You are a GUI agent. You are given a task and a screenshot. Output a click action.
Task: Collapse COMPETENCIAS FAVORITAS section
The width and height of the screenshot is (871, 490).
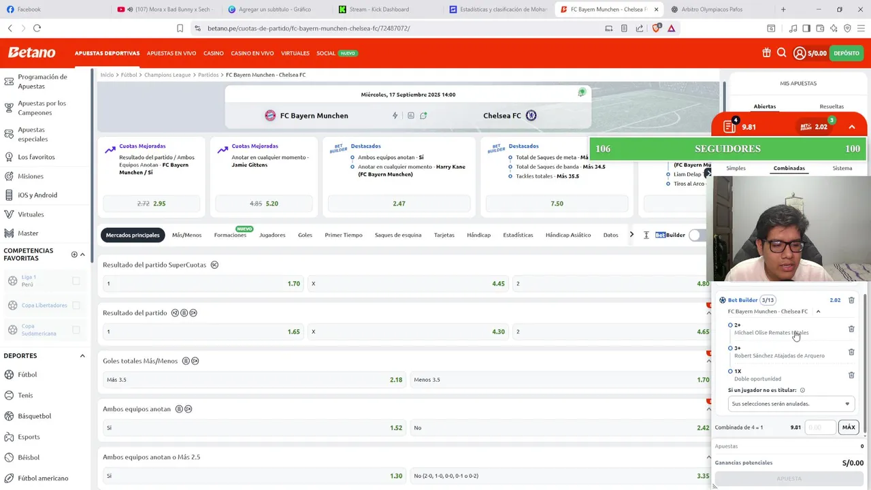[x=82, y=255]
